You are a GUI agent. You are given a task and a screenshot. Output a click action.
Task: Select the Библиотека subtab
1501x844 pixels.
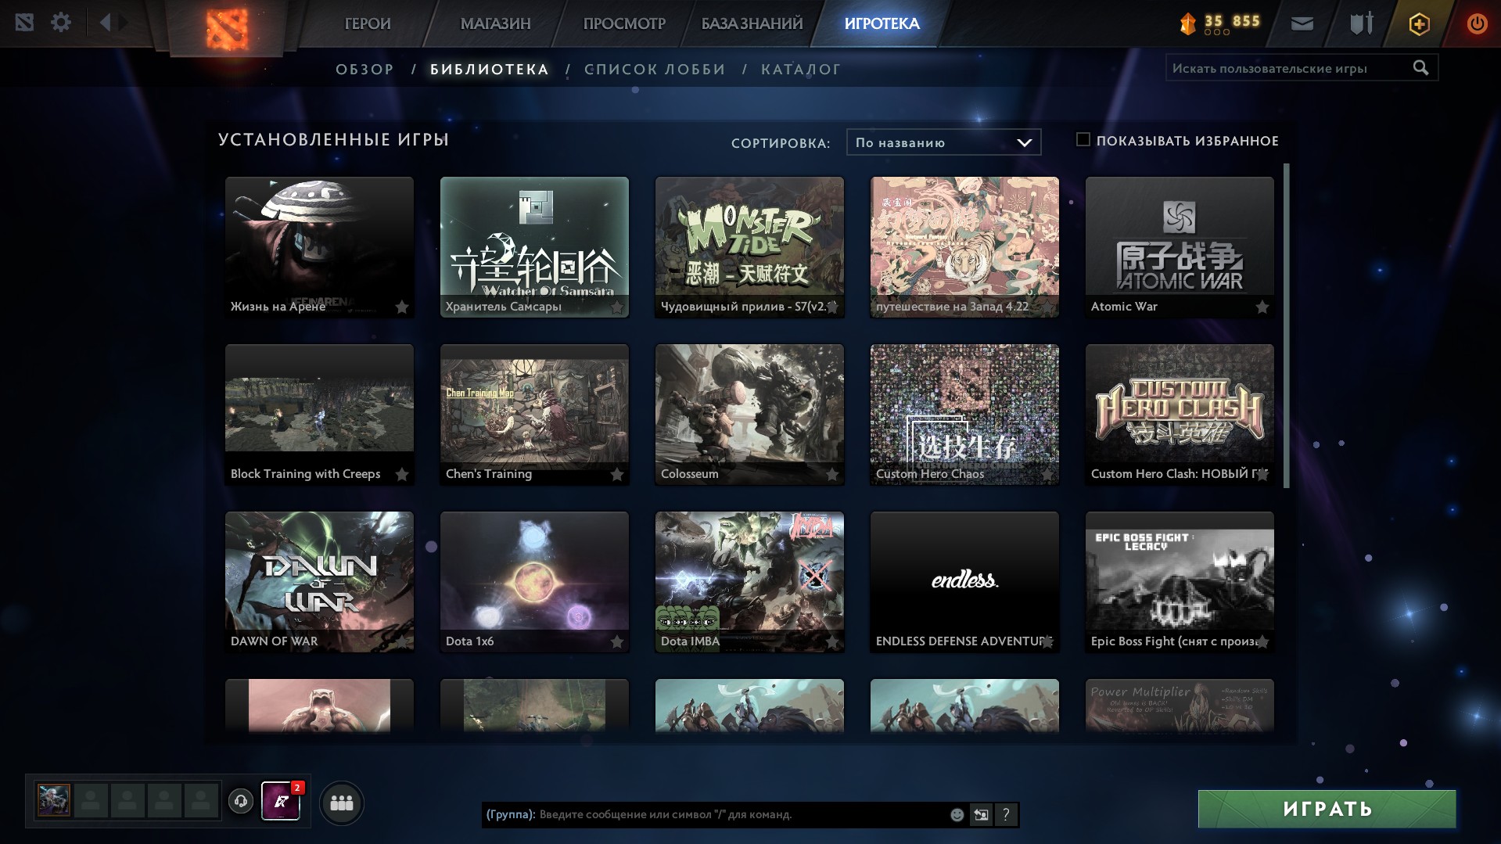click(x=490, y=70)
